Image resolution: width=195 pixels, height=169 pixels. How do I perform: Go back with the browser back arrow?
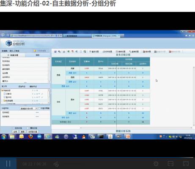[x=3, y=35]
